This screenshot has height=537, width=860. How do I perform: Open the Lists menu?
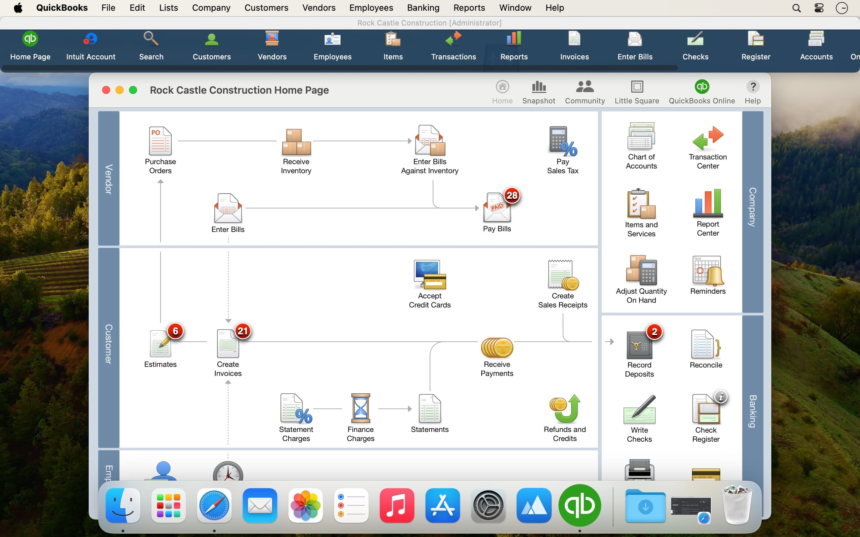click(168, 8)
